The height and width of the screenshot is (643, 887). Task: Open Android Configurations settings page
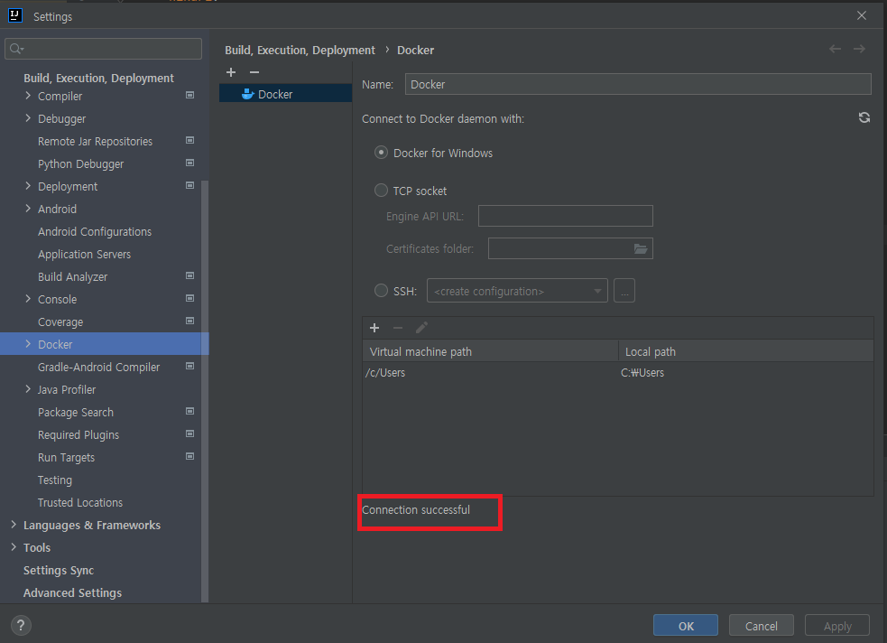(95, 231)
